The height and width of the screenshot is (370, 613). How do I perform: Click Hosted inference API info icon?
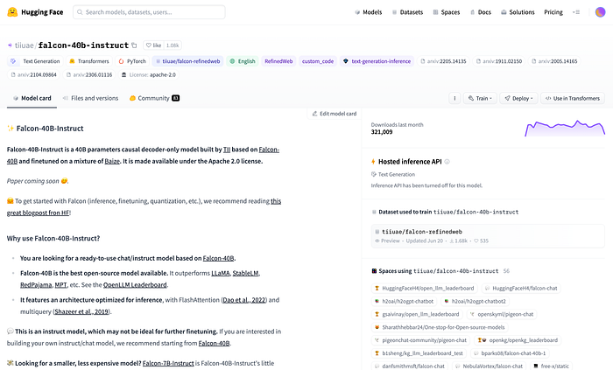click(x=447, y=162)
